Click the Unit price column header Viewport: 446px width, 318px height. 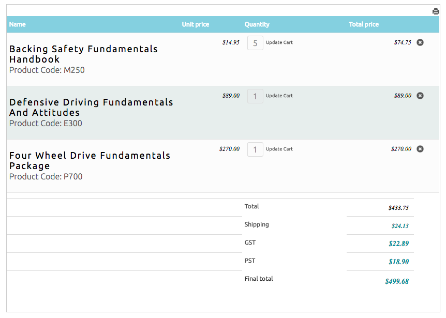196,24
